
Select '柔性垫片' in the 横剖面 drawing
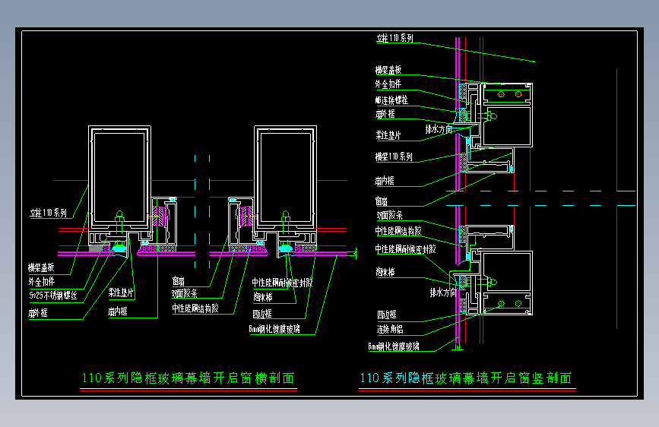pos(121,293)
